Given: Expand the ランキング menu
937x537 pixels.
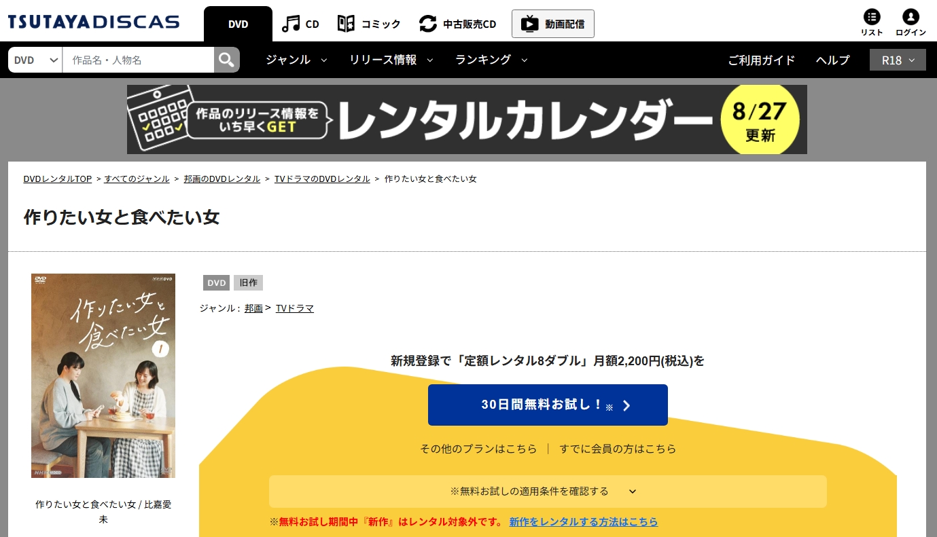Looking at the screenshot, I should pos(492,60).
